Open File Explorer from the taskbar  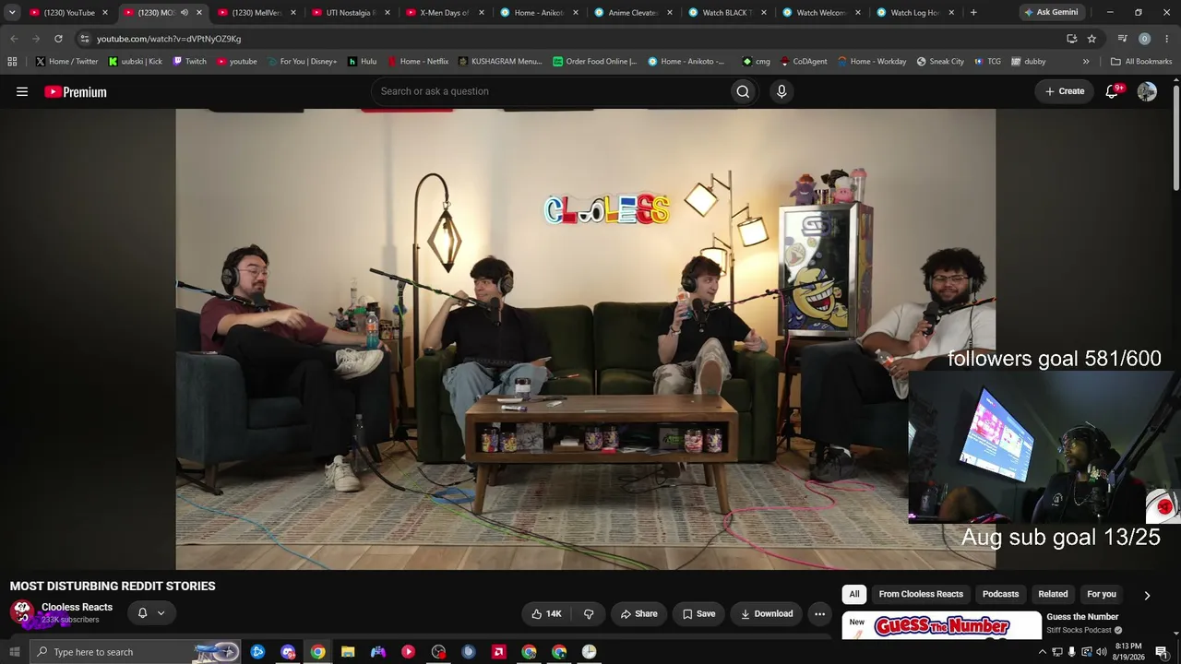pyautogui.click(x=348, y=652)
